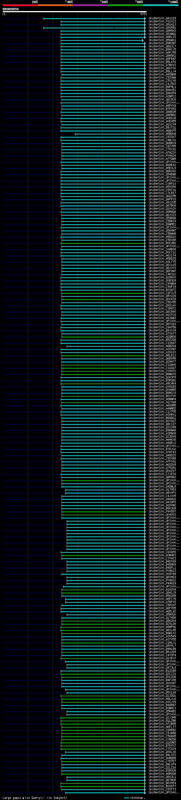Image resolution: width=181 pixels, height=800 pixels.
Task: Select UniRef100_Q6QJL7 label
Action: coord(162,46)
